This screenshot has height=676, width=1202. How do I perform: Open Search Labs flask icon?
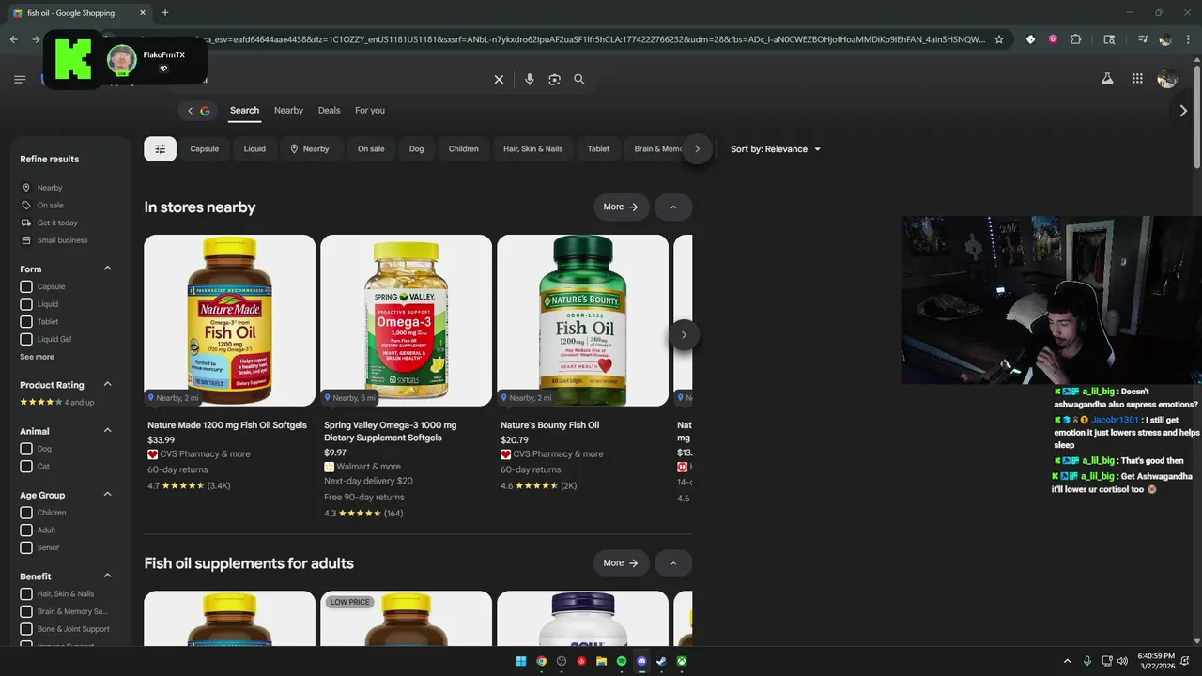click(1107, 79)
